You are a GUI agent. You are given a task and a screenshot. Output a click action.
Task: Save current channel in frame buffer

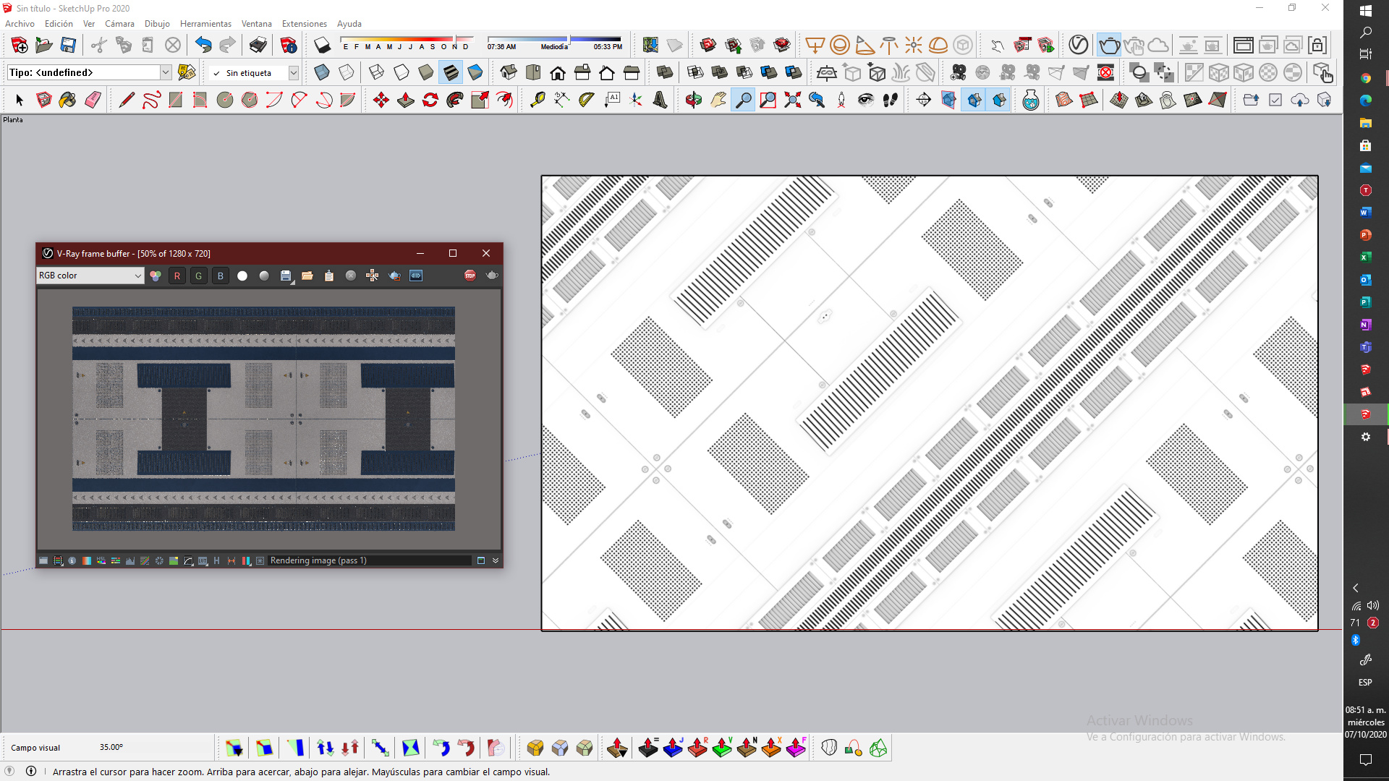pos(286,276)
